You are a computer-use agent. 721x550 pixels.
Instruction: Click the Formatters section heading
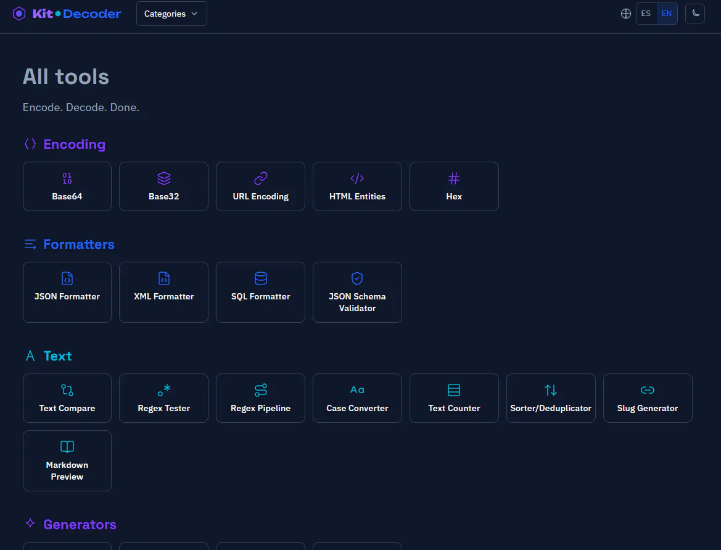pos(78,244)
